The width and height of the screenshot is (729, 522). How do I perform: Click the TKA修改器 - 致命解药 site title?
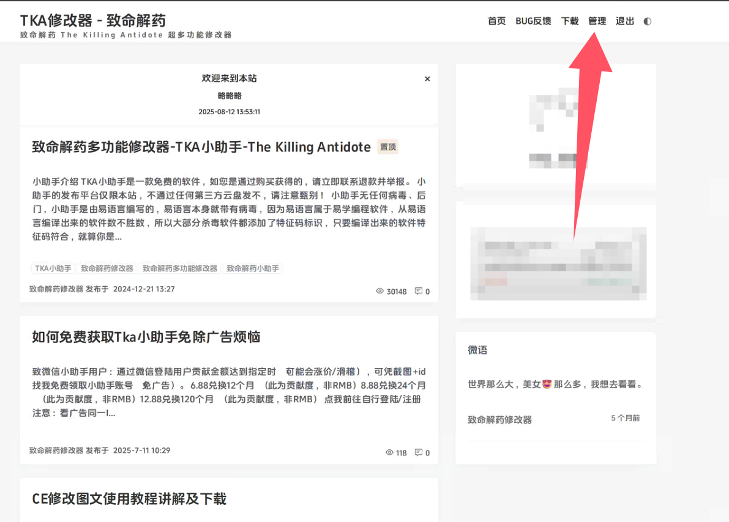tap(92, 21)
